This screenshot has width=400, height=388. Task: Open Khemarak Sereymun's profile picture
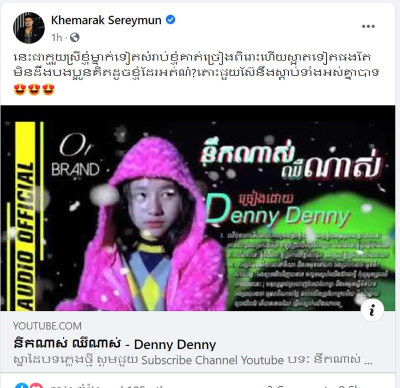[29, 28]
